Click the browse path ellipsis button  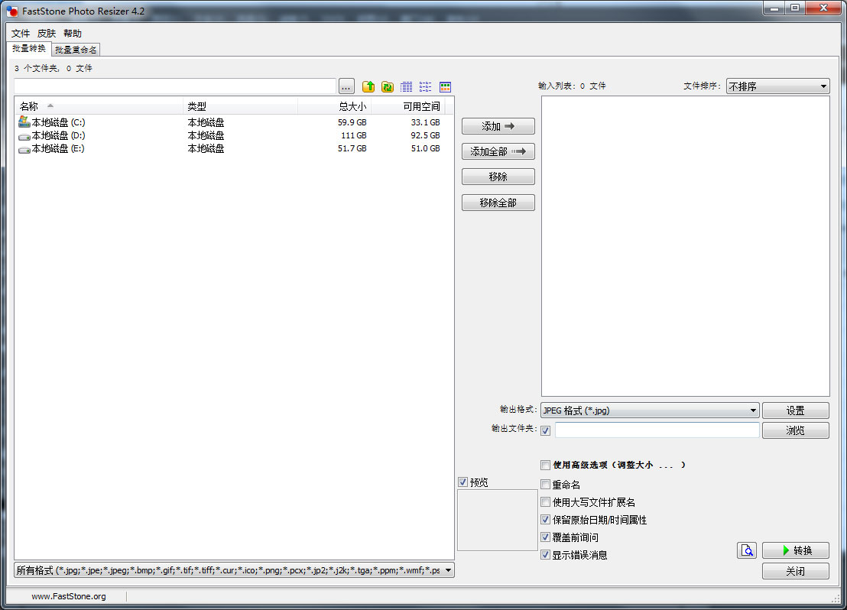coord(346,86)
